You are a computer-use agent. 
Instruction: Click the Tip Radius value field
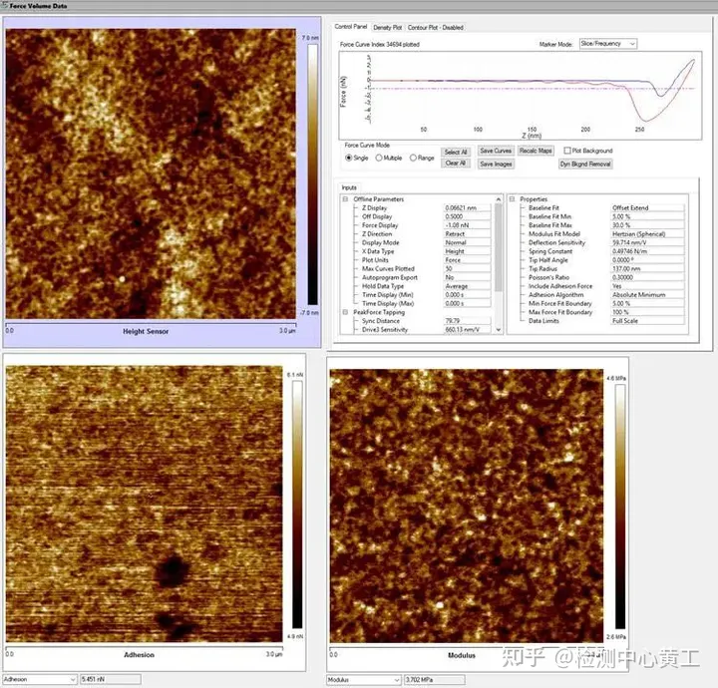(647, 268)
